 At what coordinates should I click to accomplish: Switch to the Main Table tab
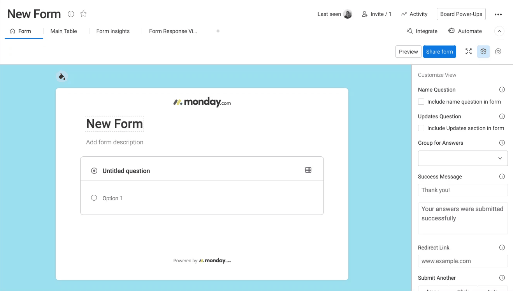point(64,31)
